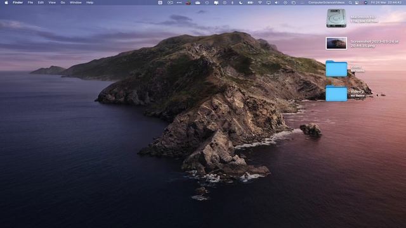The image size is (406, 228).
Task: Open Control Center in menu bar
Action: tap(357, 3)
